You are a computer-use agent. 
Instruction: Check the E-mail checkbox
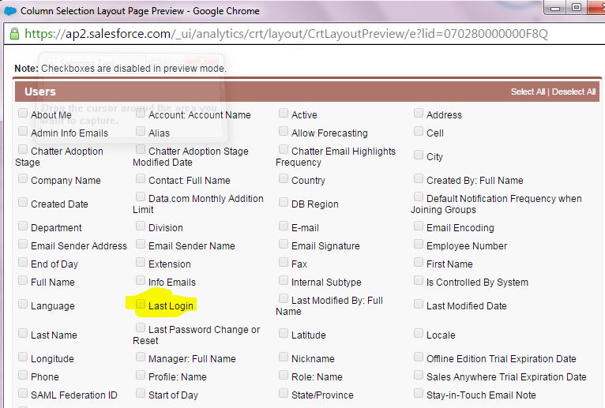pyautogui.click(x=284, y=226)
